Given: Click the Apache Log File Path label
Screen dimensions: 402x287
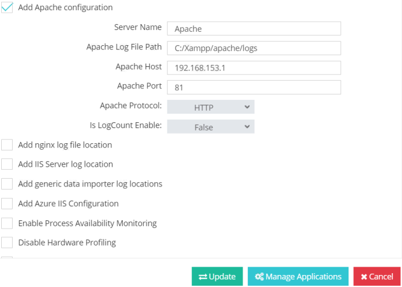Looking at the screenshot, I should click(124, 47).
